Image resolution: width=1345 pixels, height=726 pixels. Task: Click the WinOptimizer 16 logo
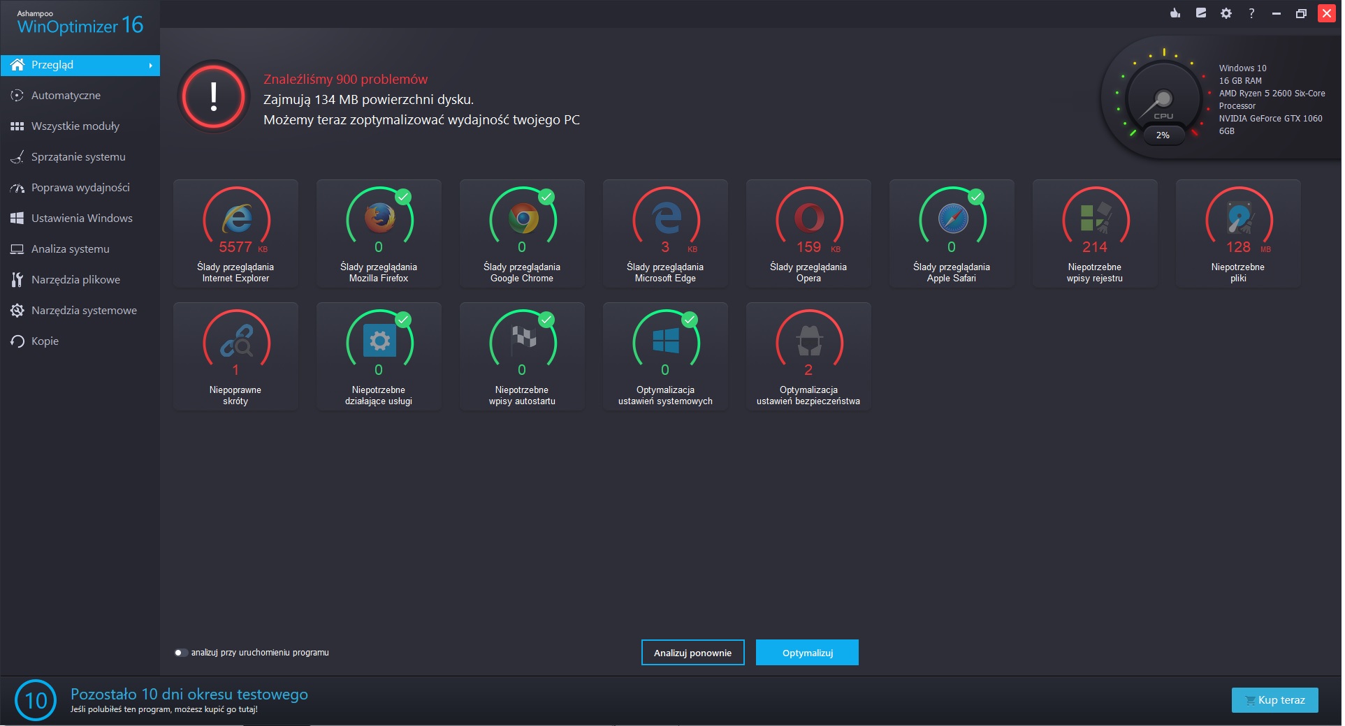click(80, 24)
